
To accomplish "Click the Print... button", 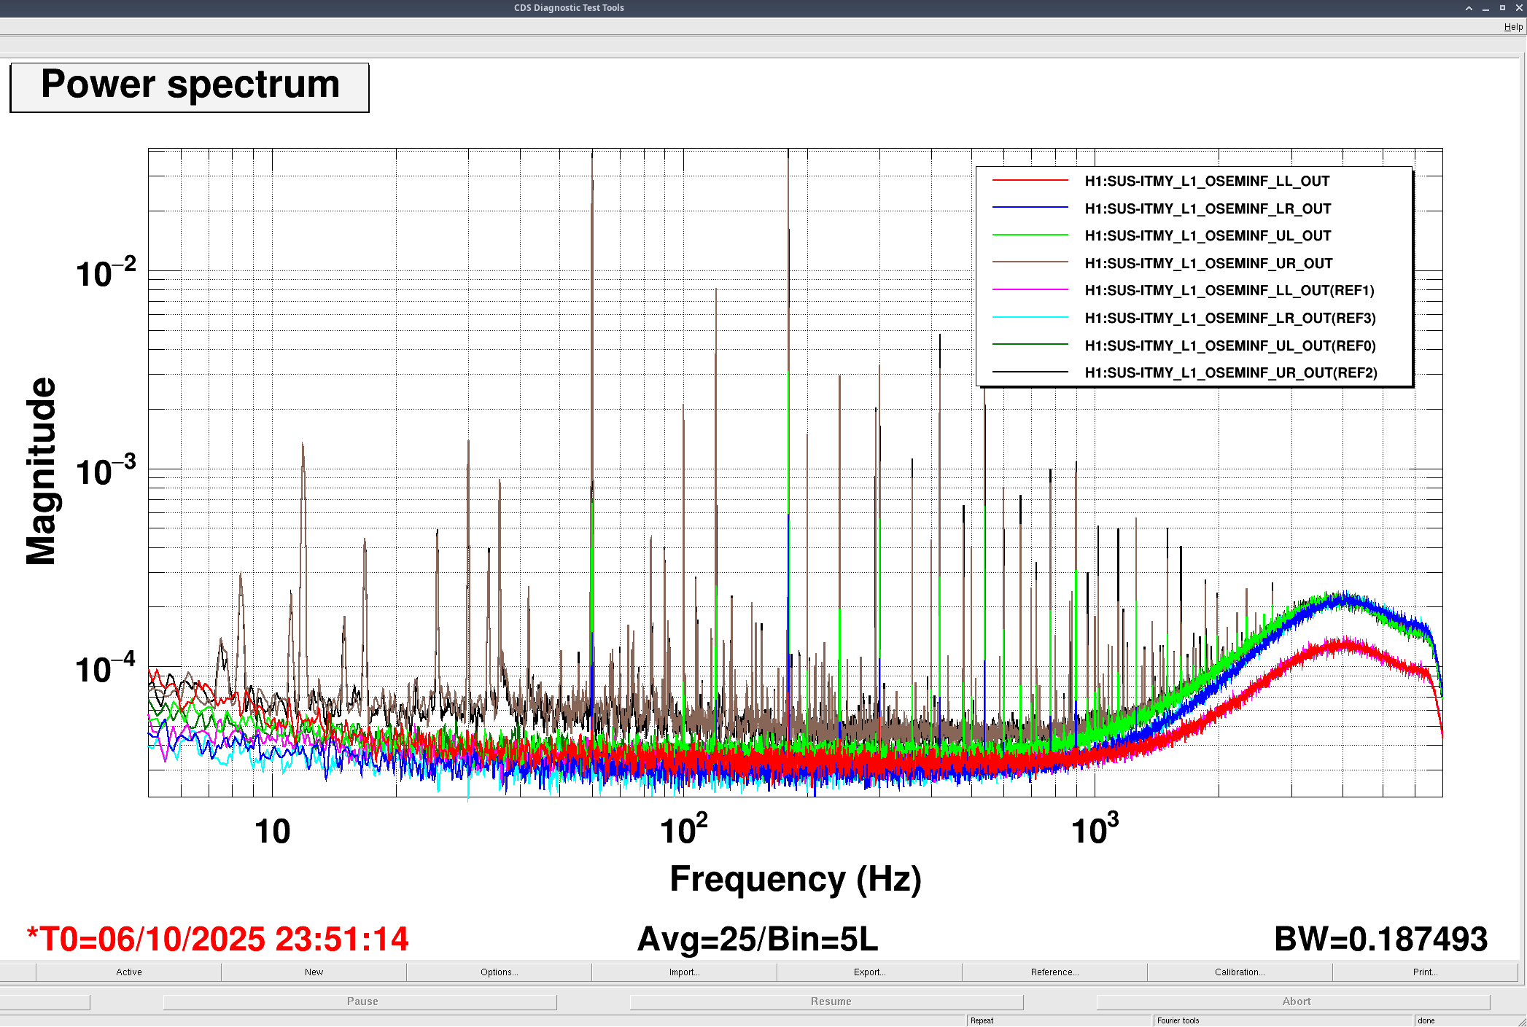I will coord(1425,972).
